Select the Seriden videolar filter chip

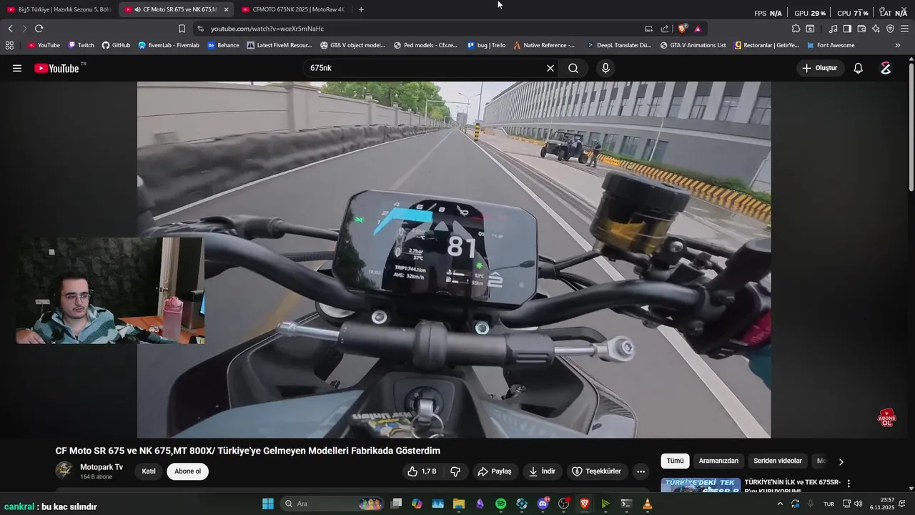(778, 461)
